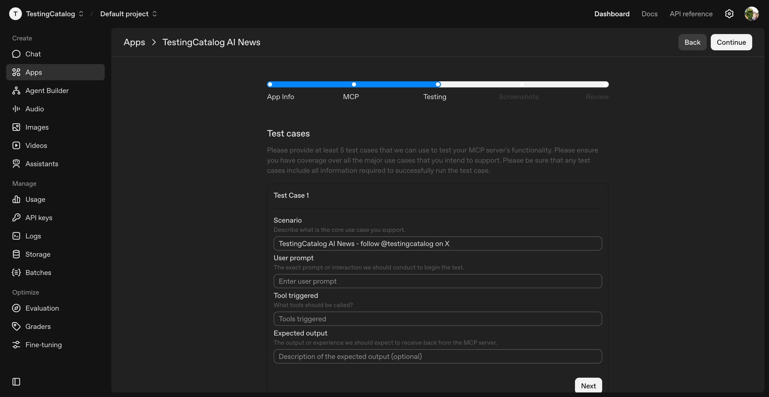
Task: Open the Audio tools section
Action: 34,109
